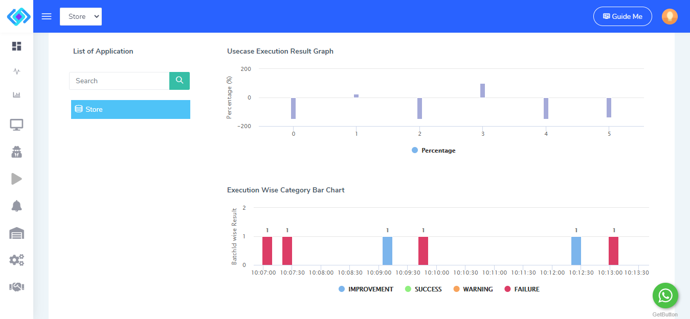Click the pulse activity icon in sidebar
This screenshot has width=690, height=319.
16,71
